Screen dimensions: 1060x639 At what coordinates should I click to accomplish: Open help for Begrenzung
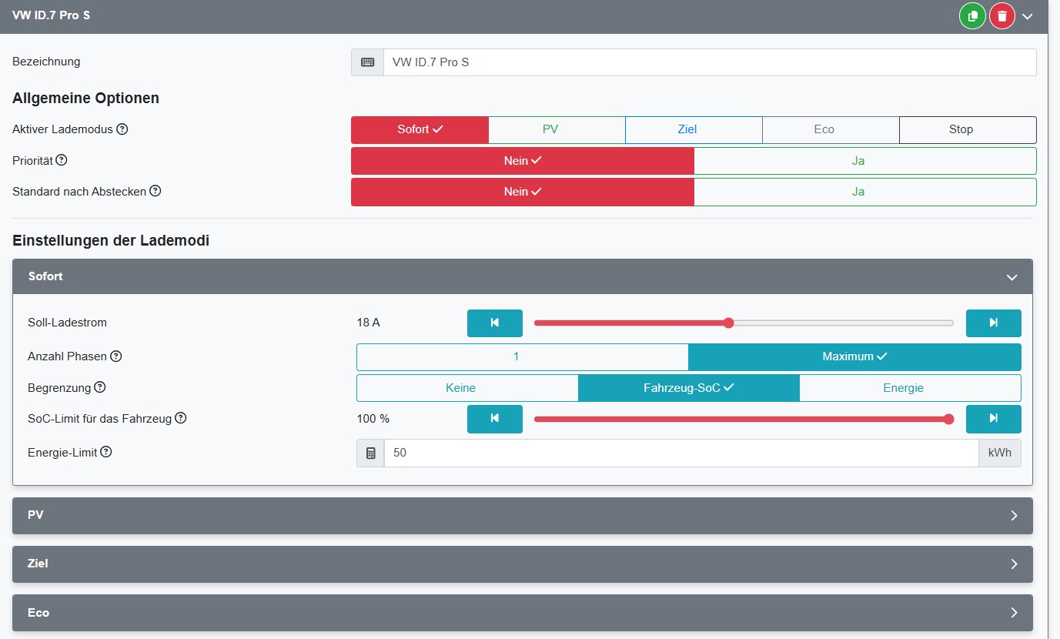coord(100,387)
